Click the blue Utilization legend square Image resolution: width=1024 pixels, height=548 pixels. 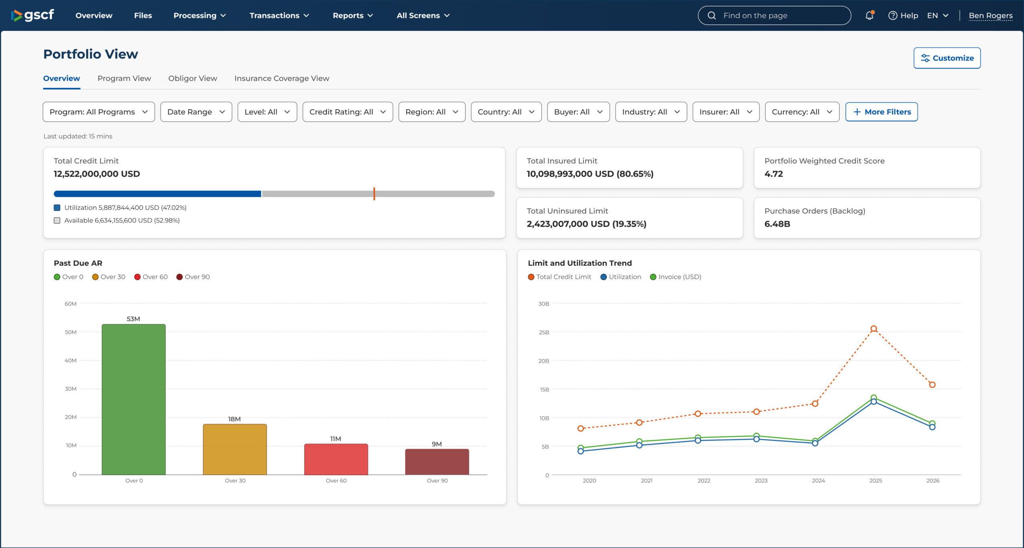pos(57,208)
